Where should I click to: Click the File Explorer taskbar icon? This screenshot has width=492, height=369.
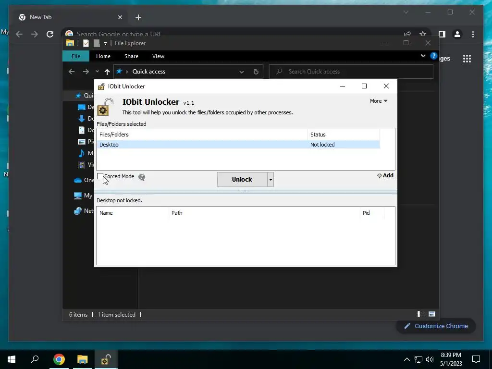point(82,359)
